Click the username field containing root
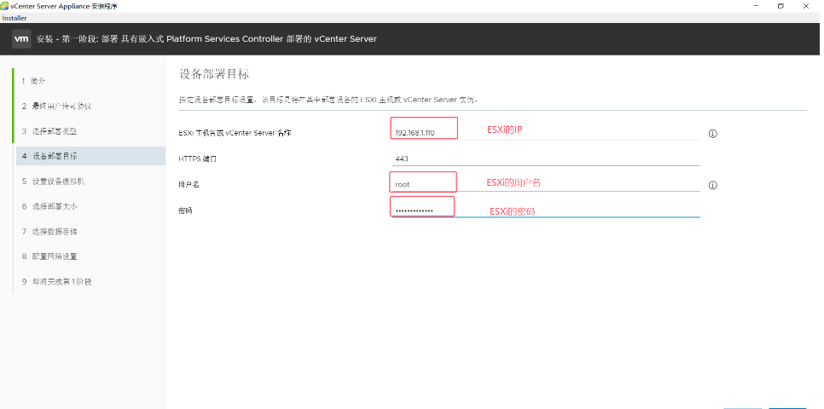 pyautogui.click(x=546, y=184)
